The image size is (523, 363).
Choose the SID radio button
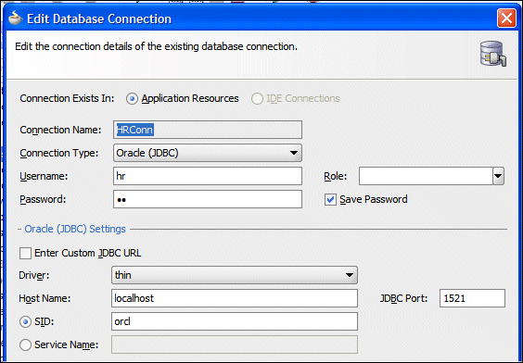25,321
